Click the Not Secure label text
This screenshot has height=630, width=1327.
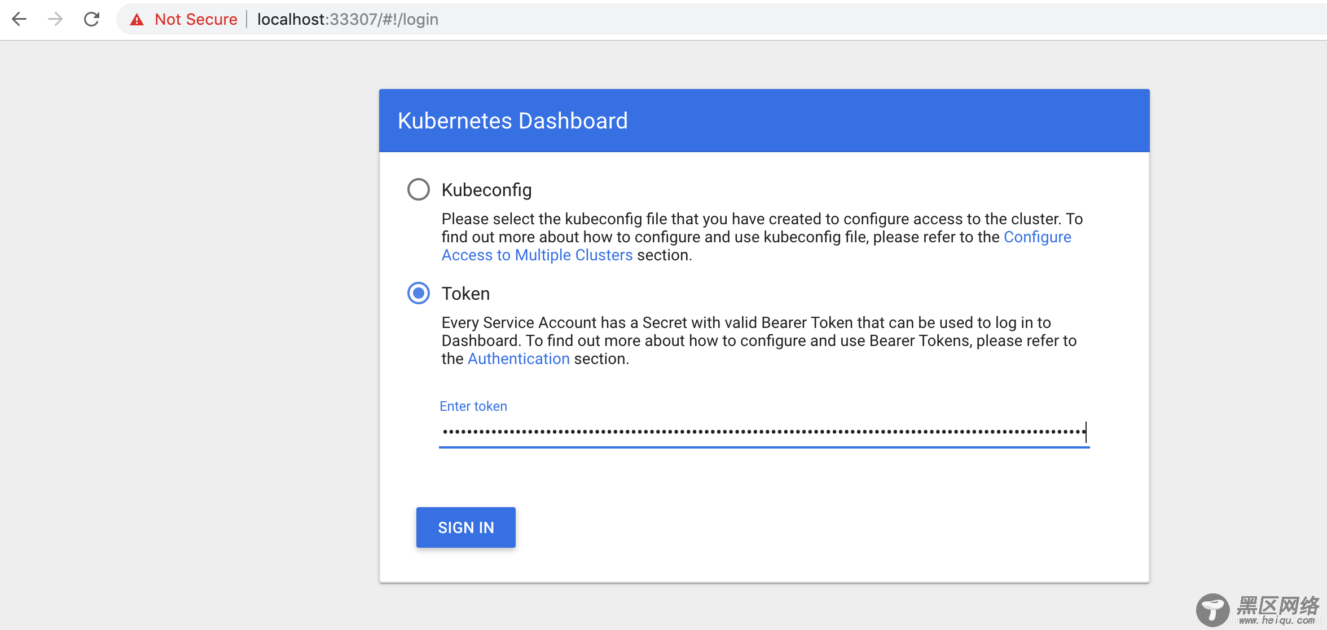coord(196,19)
